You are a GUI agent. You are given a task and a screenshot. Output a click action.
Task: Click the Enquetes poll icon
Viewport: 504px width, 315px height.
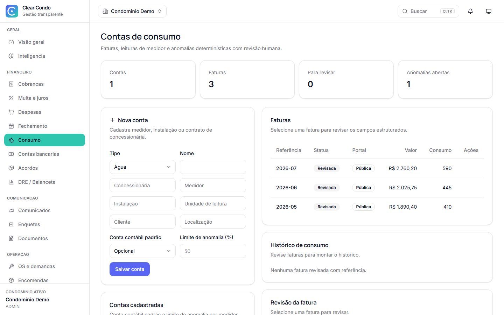click(x=11, y=224)
